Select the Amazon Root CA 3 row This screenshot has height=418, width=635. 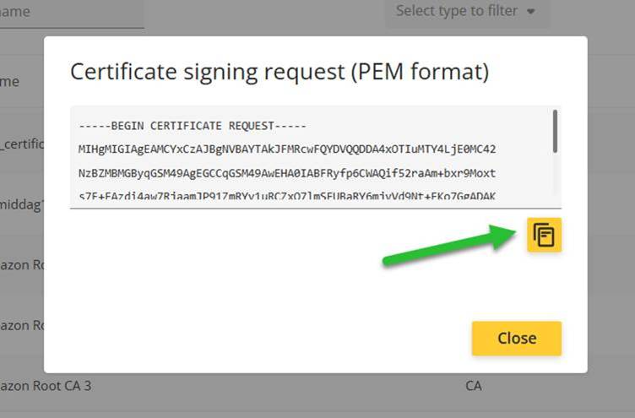(x=46, y=386)
